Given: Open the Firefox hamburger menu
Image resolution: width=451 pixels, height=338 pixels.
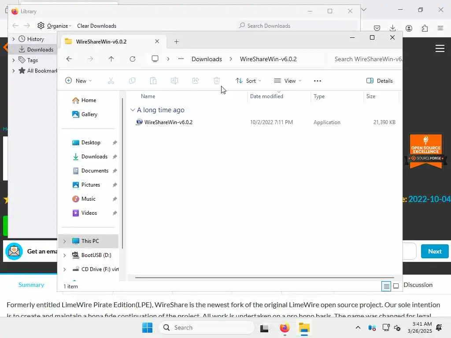Looking at the screenshot, I should (440, 28).
